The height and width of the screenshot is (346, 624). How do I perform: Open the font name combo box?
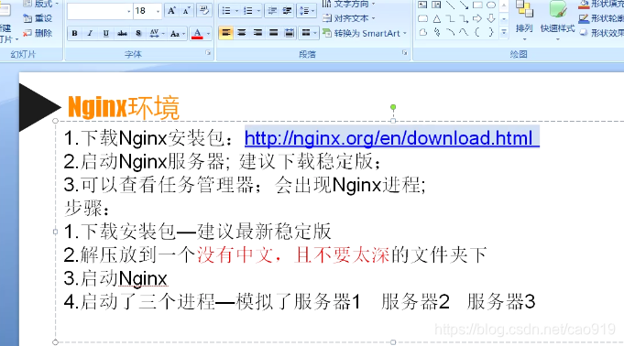tap(100, 11)
